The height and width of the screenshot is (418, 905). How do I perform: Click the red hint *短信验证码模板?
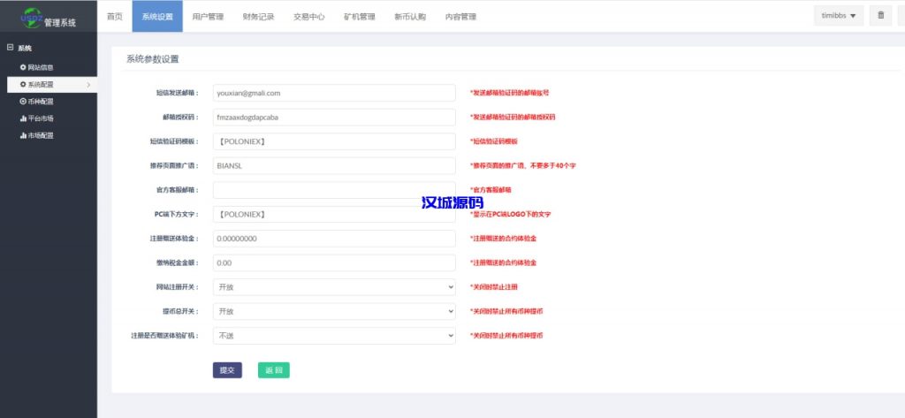(x=493, y=141)
